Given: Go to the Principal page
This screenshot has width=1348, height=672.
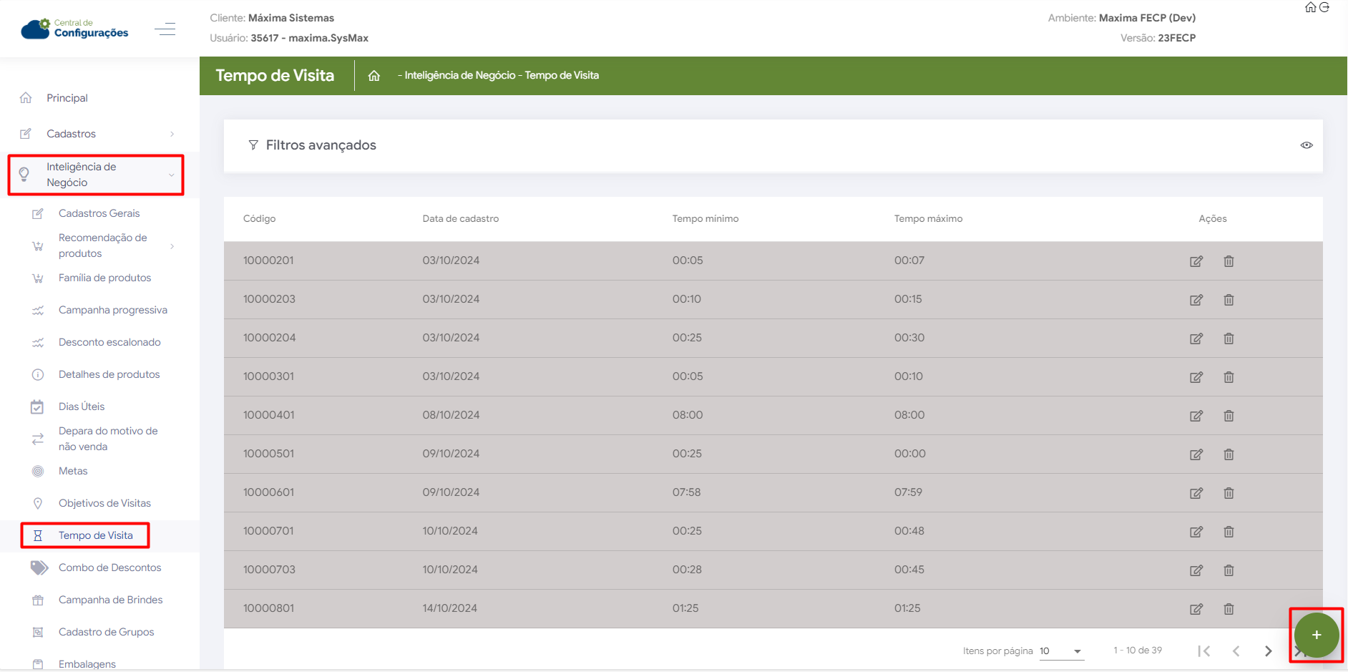Looking at the screenshot, I should [x=67, y=98].
